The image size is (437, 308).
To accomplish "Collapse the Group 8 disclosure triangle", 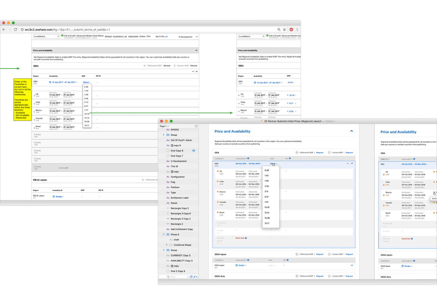I will pyautogui.click(x=164, y=234).
